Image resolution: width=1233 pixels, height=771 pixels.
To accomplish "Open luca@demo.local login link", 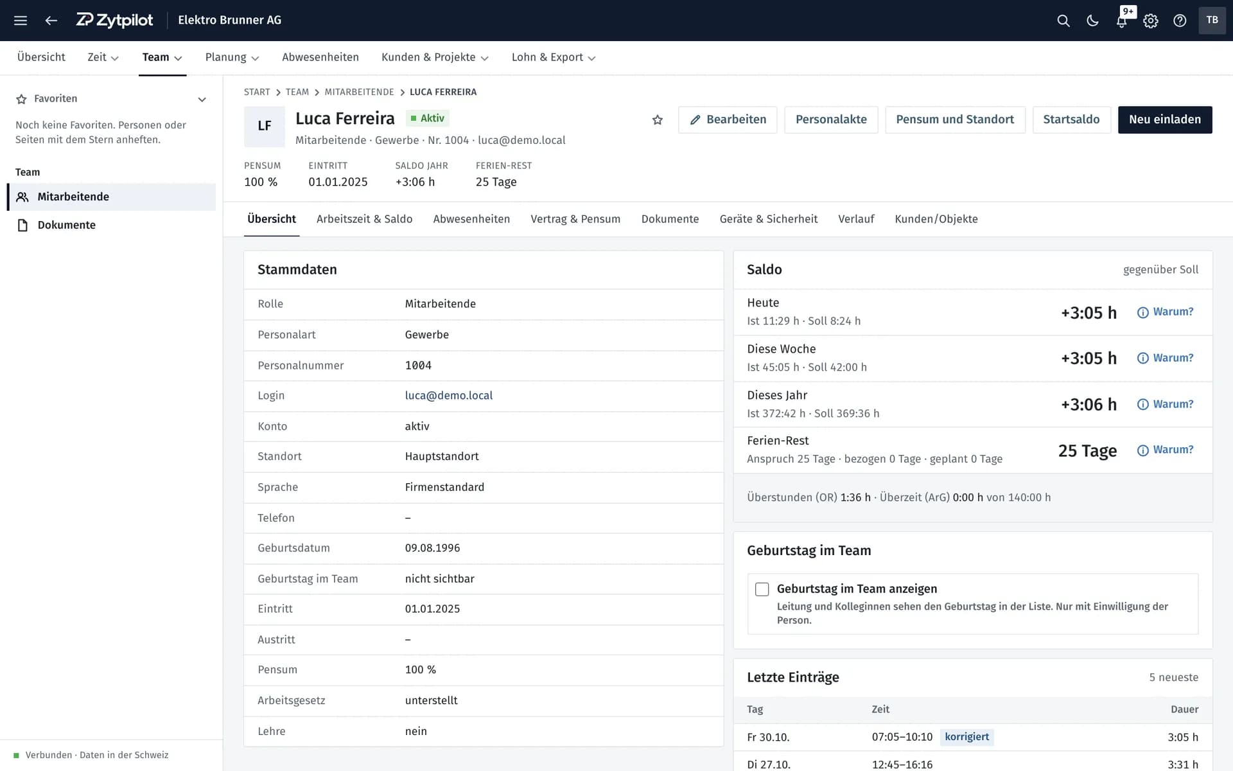I will point(449,396).
